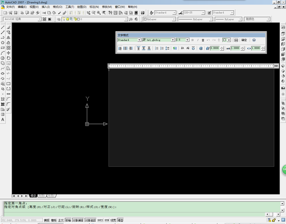Select the Rotate modify tool

[8, 58]
